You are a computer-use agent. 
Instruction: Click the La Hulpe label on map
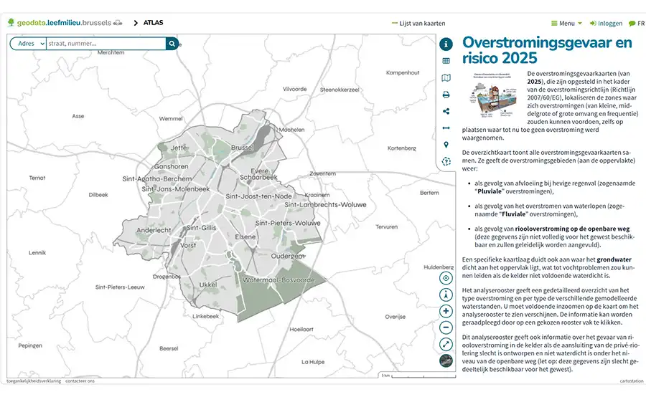coord(313,362)
